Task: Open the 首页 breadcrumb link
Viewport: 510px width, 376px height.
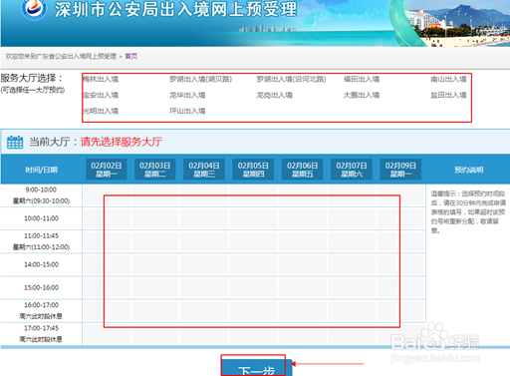Action: 130,56
